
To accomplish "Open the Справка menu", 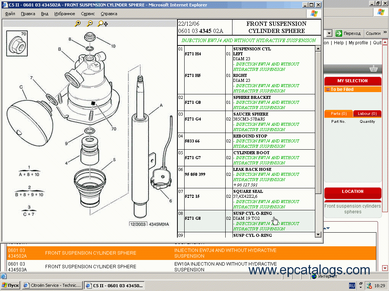I will point(109,14).
